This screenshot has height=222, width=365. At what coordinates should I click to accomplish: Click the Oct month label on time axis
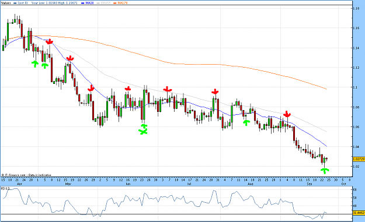coord(344,184)
